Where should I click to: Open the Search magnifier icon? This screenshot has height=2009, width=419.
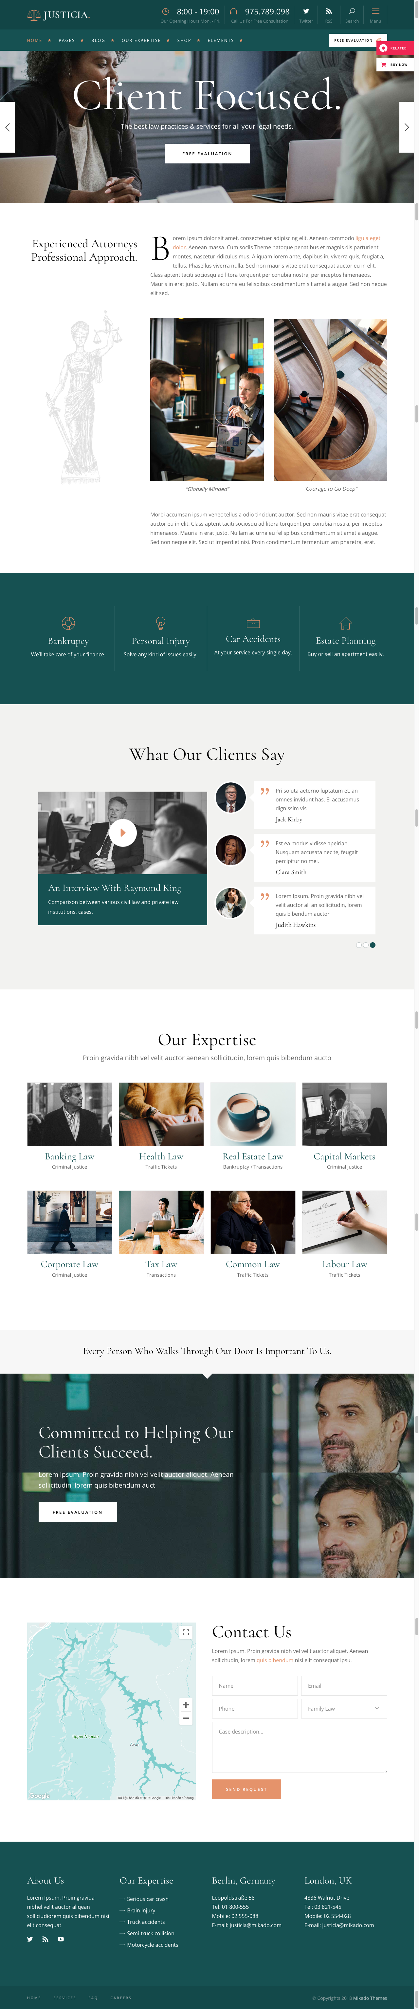point(352,11)
